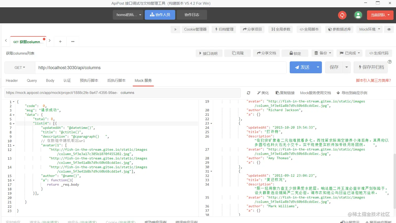Switch to the Query tab

(x=32, y=81)
